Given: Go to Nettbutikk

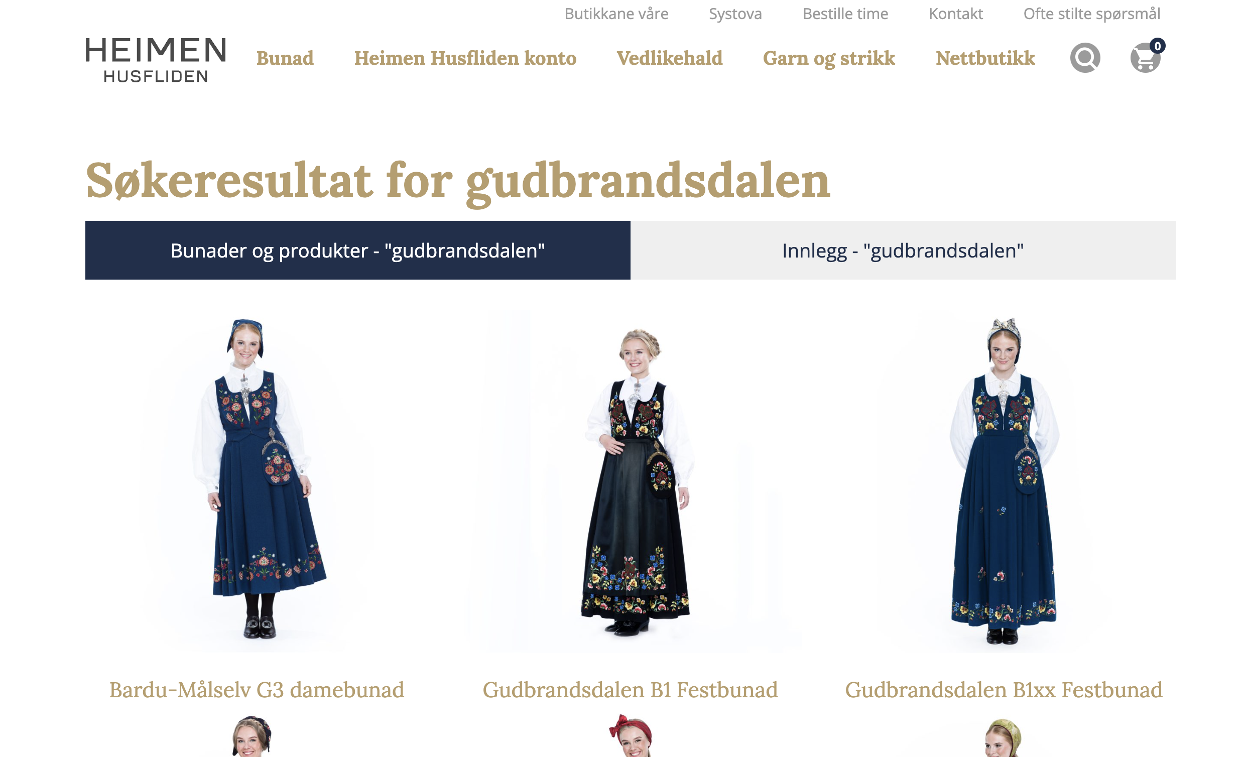Looking at the screenshot, I should click(x=985, y=58).
